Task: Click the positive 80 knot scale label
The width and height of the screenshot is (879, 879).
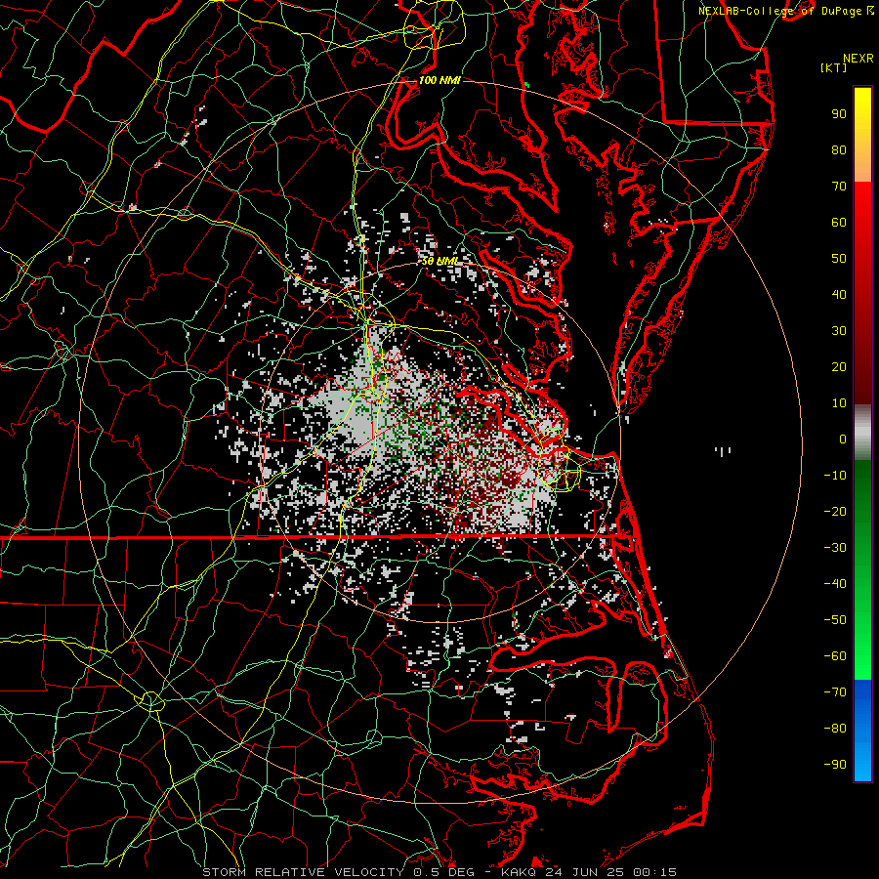Action: pos(839,149)
